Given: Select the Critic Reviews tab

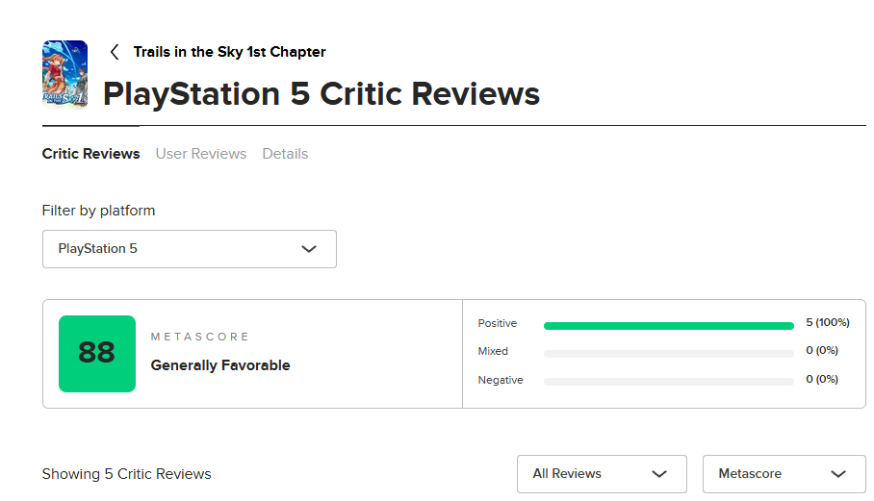Looking at the screenshot, I should click(91, 154).
